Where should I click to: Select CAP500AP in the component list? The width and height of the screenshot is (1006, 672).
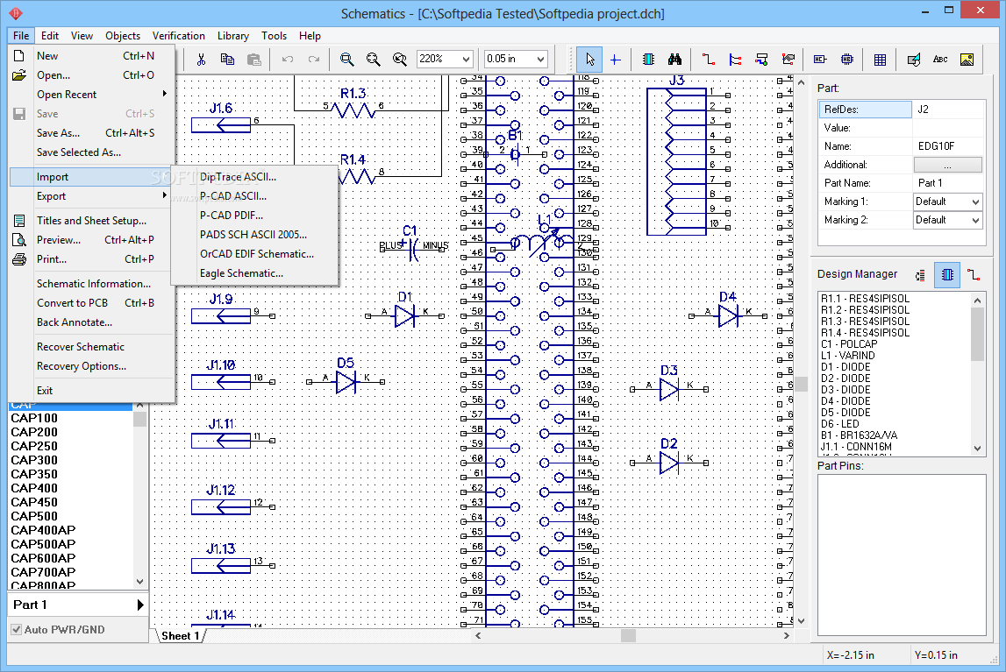tap(43, 544)
